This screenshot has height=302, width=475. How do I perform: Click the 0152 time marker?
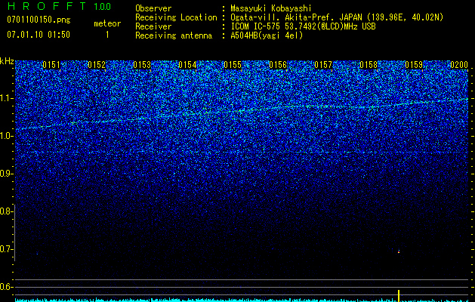97,65
